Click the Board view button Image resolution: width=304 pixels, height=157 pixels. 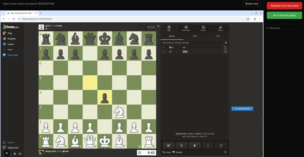(252, 4)
